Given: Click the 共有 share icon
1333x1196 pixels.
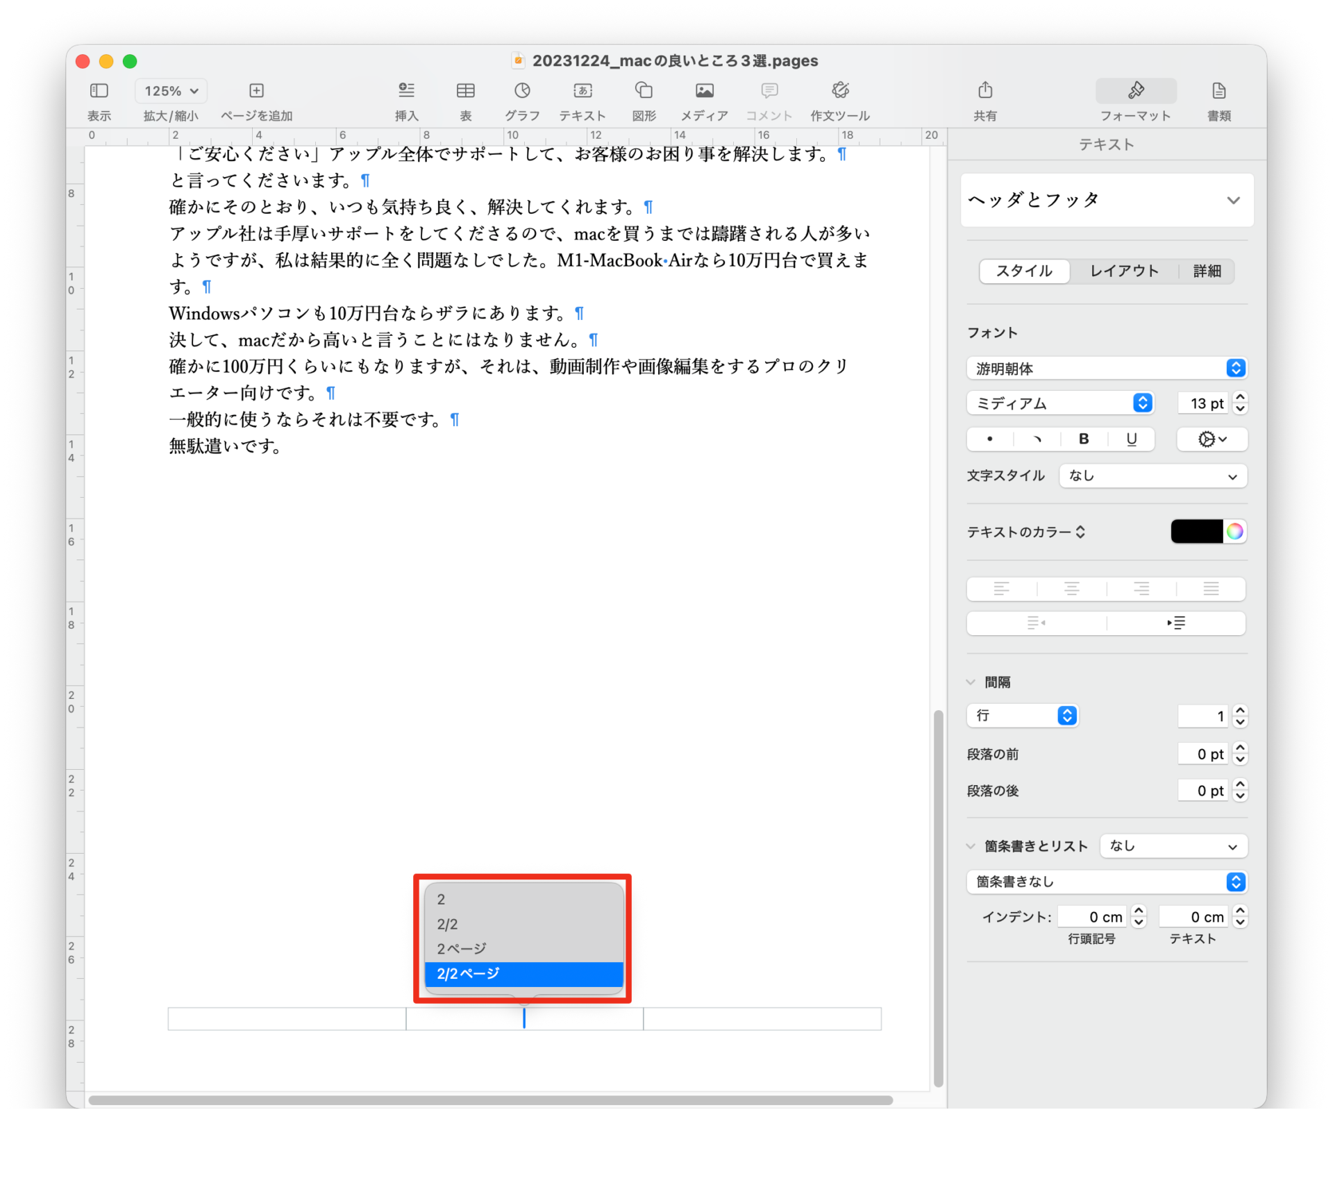Looking at the screenshot, I should [984, 91].
